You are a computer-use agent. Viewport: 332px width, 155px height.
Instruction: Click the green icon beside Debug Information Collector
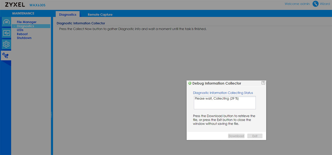coord(190,83)
